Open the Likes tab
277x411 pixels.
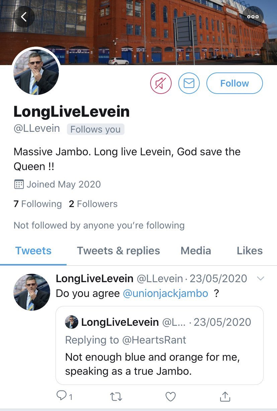(250, 251)
